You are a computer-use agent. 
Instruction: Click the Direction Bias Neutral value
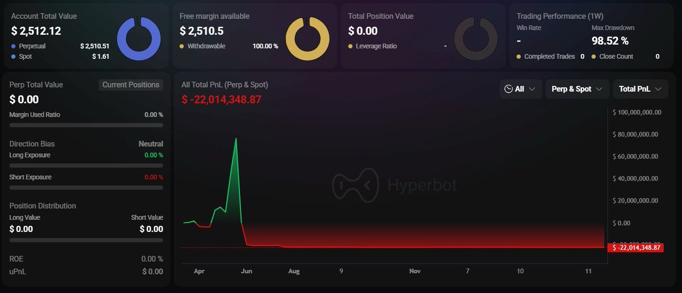pos(151,144)
